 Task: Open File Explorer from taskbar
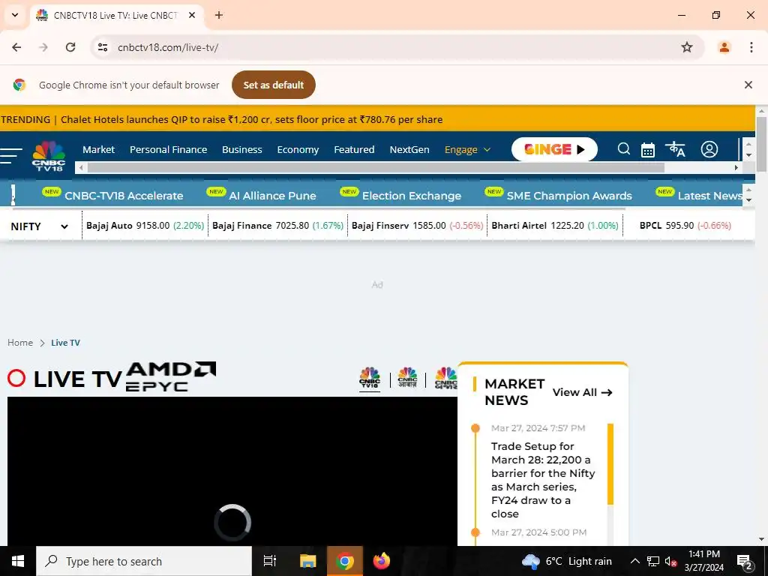(x=307, y=561)
